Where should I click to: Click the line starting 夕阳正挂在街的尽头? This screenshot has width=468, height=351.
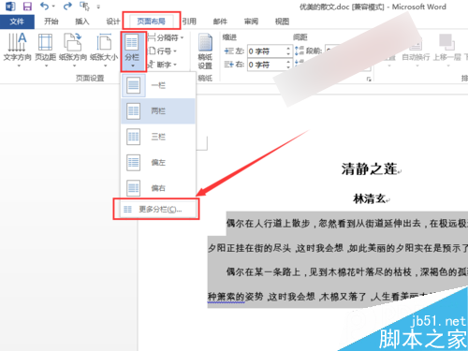tap(338, 248)
